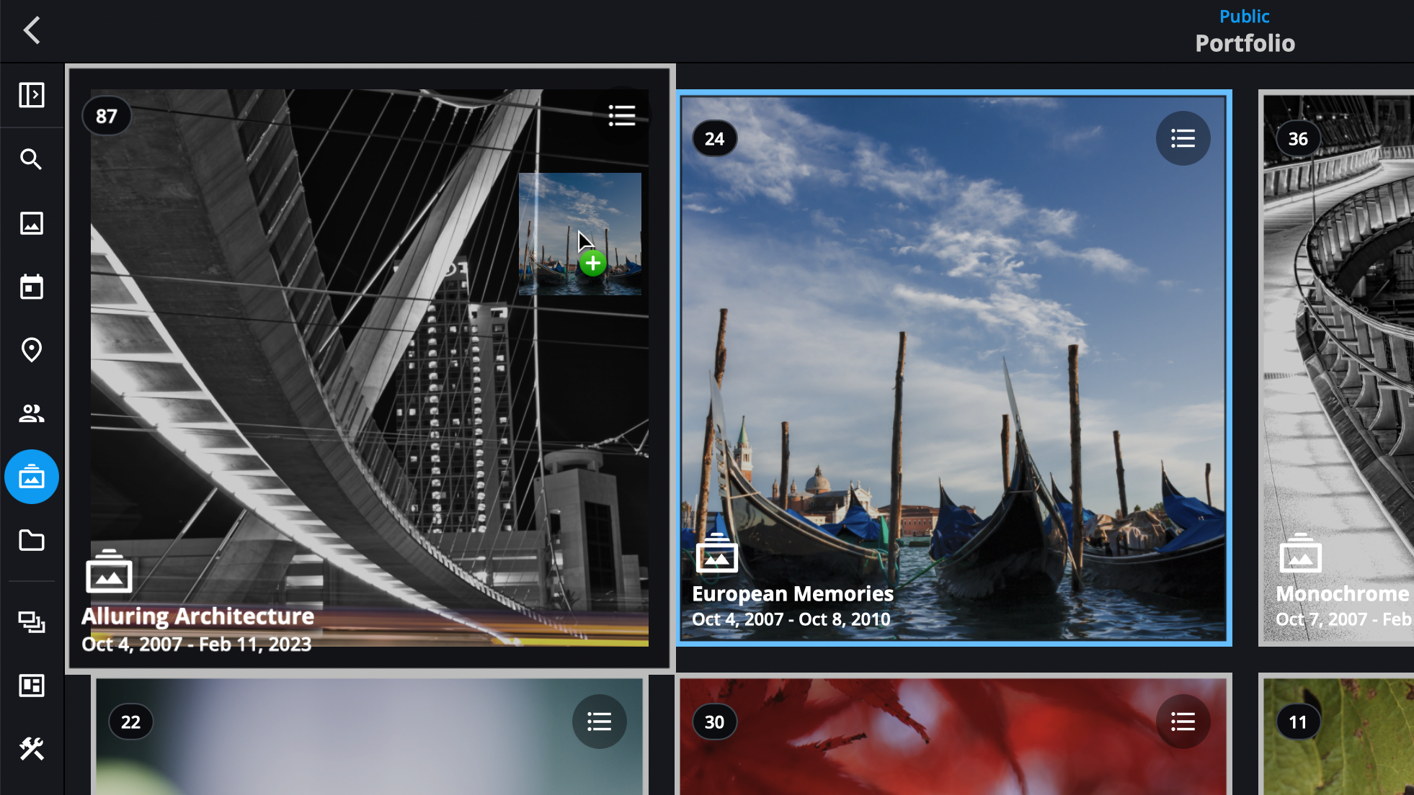Screen dimensions: 1414x795
Task: Open list menu for European Memories album
Action: click(1183, 138)
